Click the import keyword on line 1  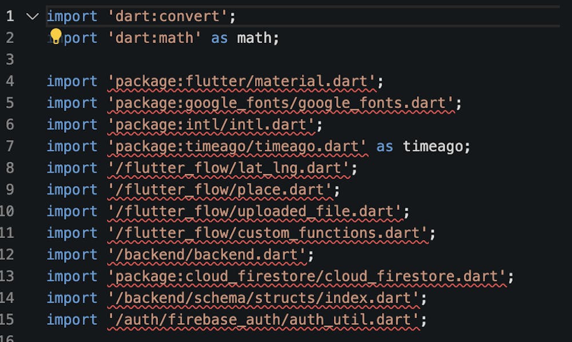click(x=72, y=17)
